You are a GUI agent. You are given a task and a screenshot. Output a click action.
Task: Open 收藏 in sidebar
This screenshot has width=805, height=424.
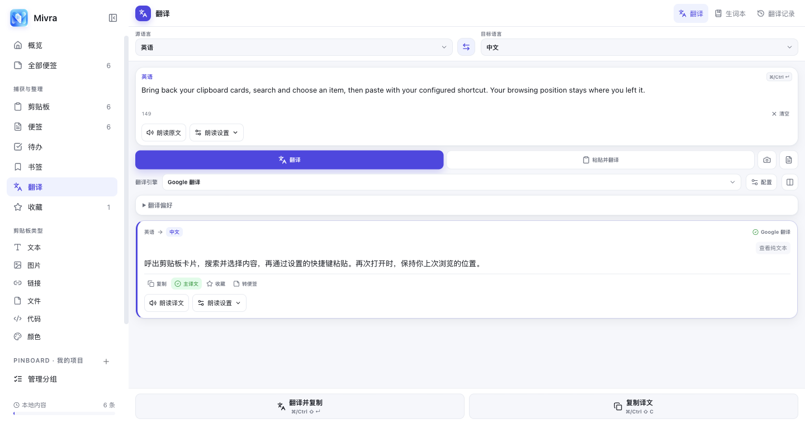pos(62,207)
